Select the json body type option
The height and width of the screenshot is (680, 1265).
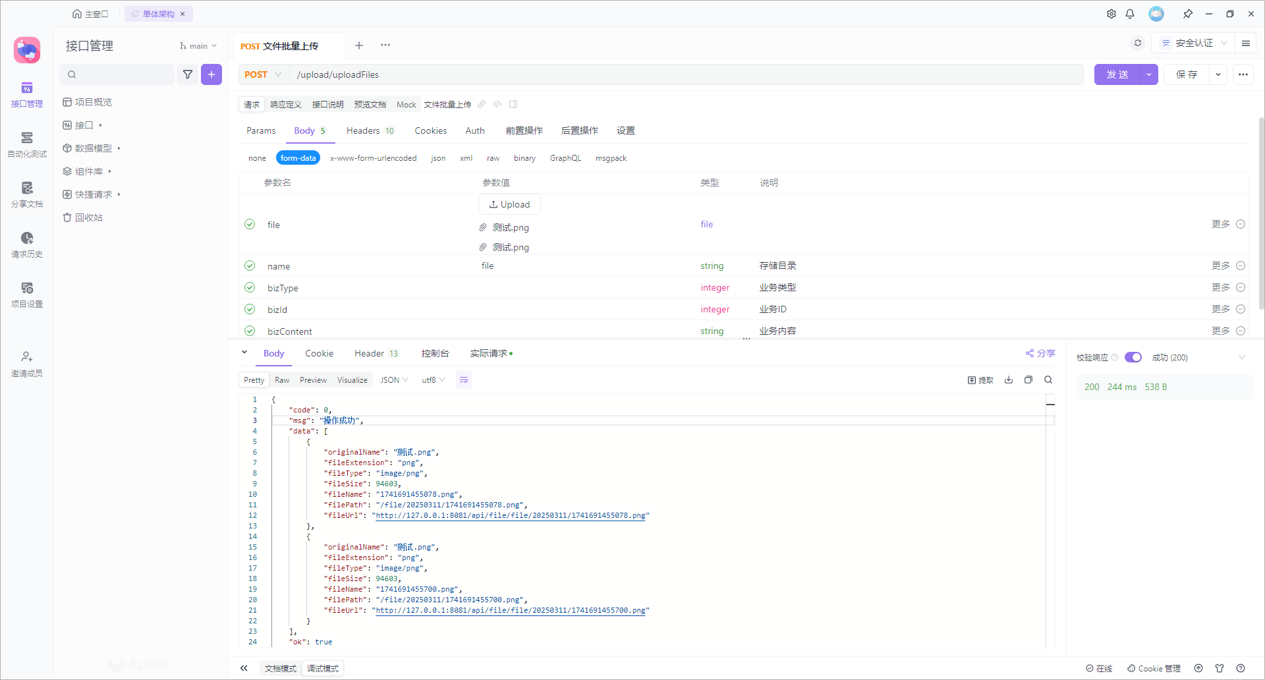tap(438, 158)
